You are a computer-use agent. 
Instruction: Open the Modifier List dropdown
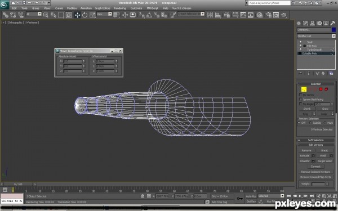[316, 36]
